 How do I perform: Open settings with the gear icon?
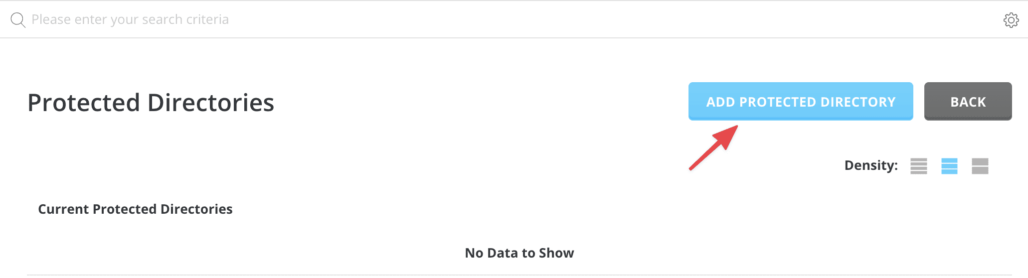1011,20
